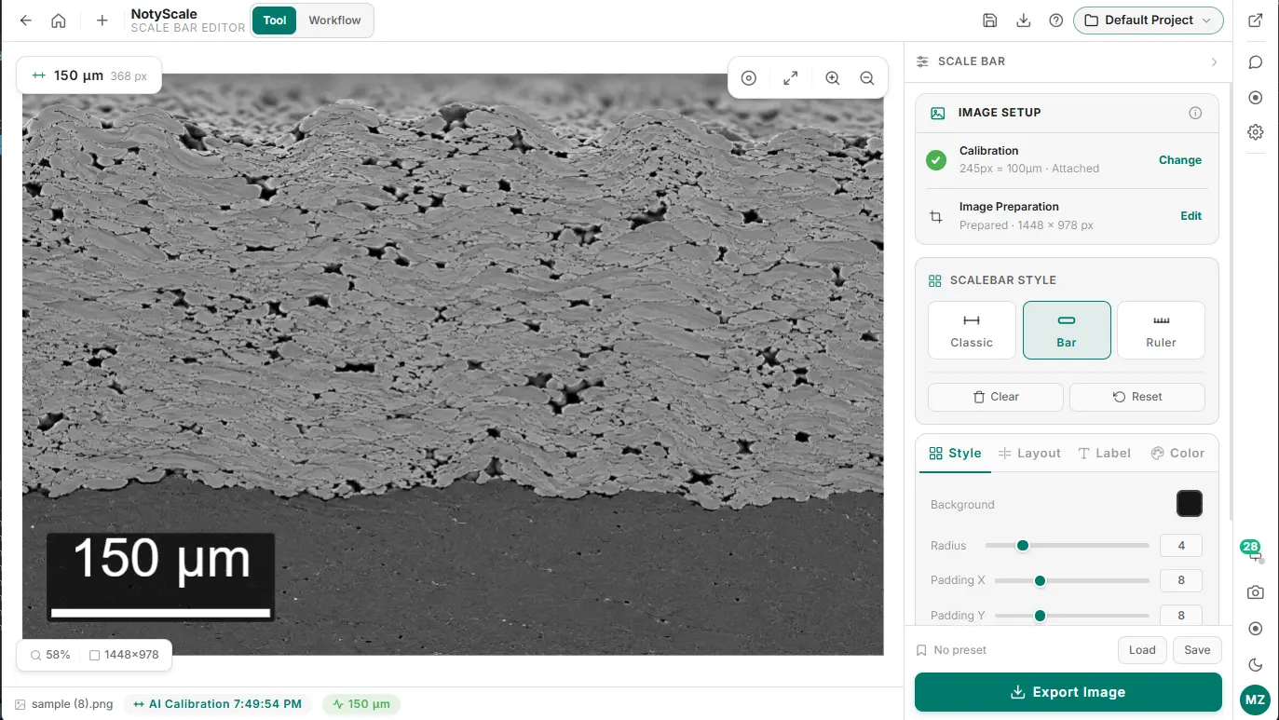
Task: Click the AI Calibration 7:49:54 PM status chip
Action: [x=219, y=704]
